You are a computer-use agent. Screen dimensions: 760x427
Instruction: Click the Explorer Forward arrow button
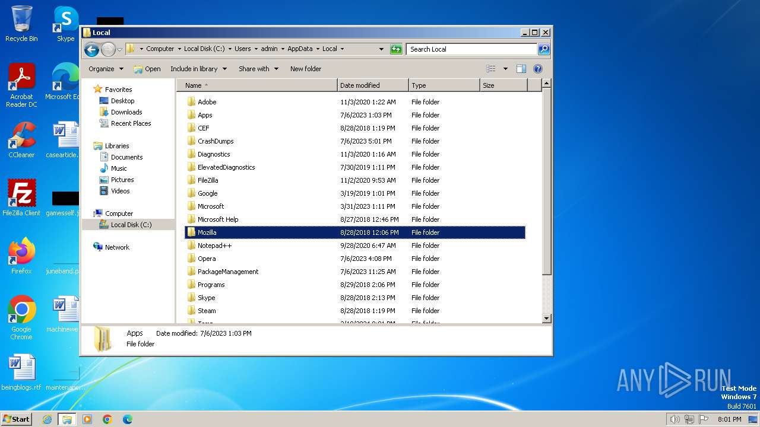click(108, 49)
